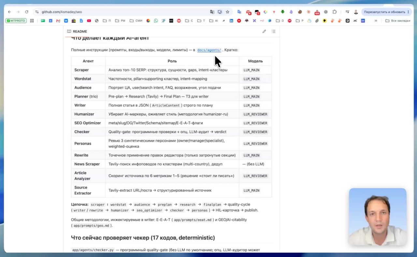417x257 pixels.
Task: Click the News Scraper agent cell
Action: point(88,164)
